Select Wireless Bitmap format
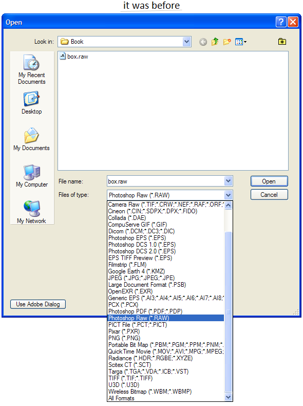Screen dimensions: 303x406 coord(165,392)
